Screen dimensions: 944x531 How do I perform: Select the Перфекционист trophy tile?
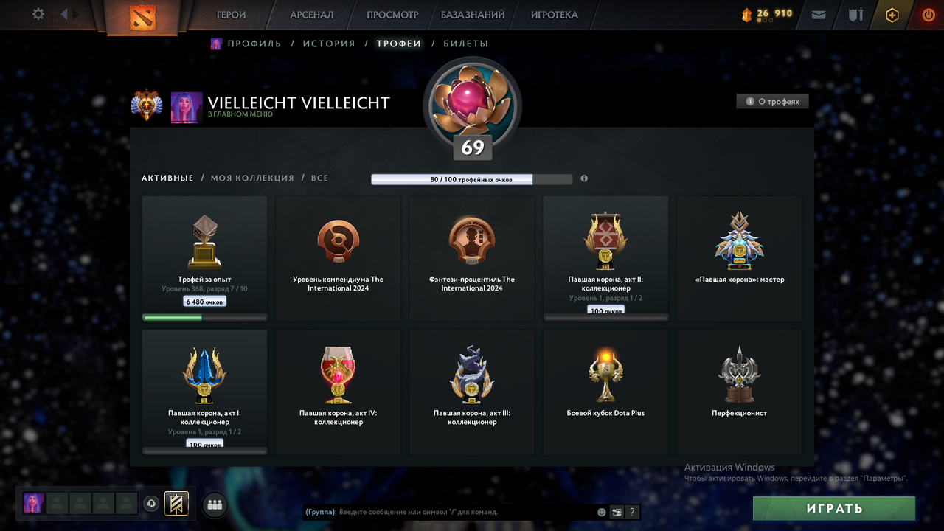point(739,392)
